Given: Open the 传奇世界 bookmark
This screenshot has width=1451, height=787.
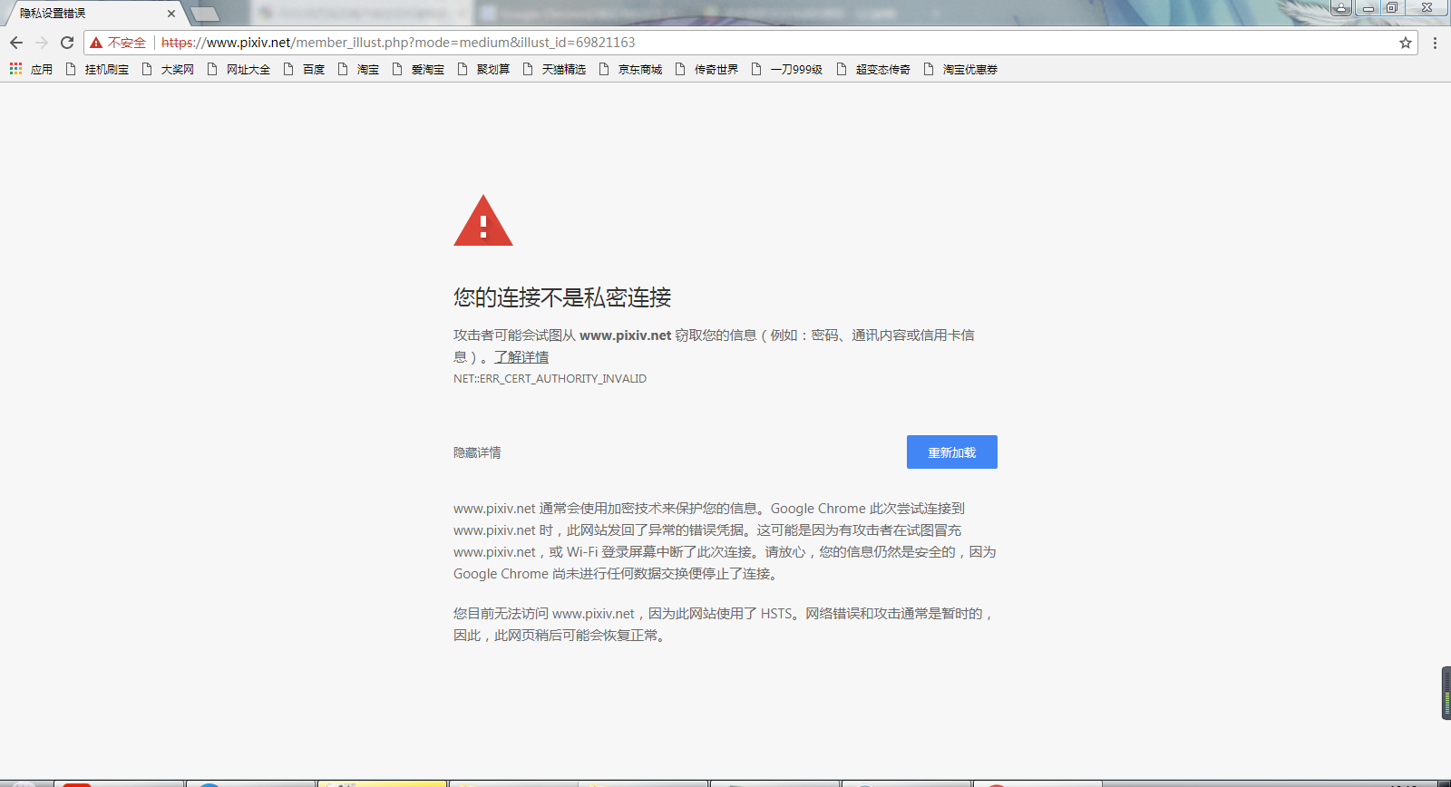Looking at the screenshot, I should click(x=706, y=69).
